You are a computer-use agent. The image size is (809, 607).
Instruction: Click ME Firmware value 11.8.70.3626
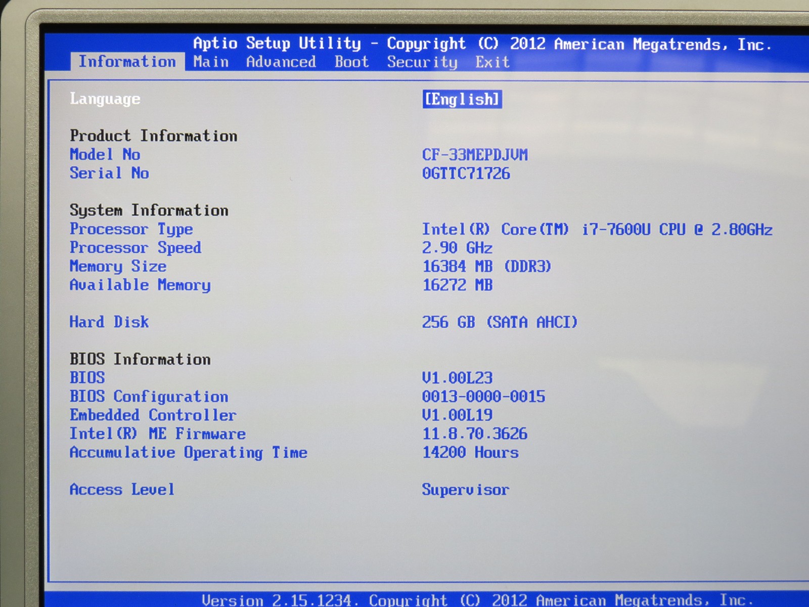(x=475, y=434)
